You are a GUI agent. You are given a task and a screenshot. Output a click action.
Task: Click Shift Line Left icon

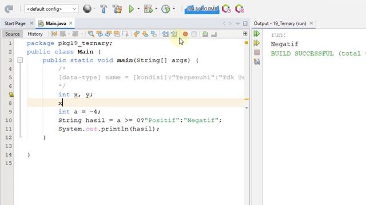pyautogui.click(x=165, y=34)
